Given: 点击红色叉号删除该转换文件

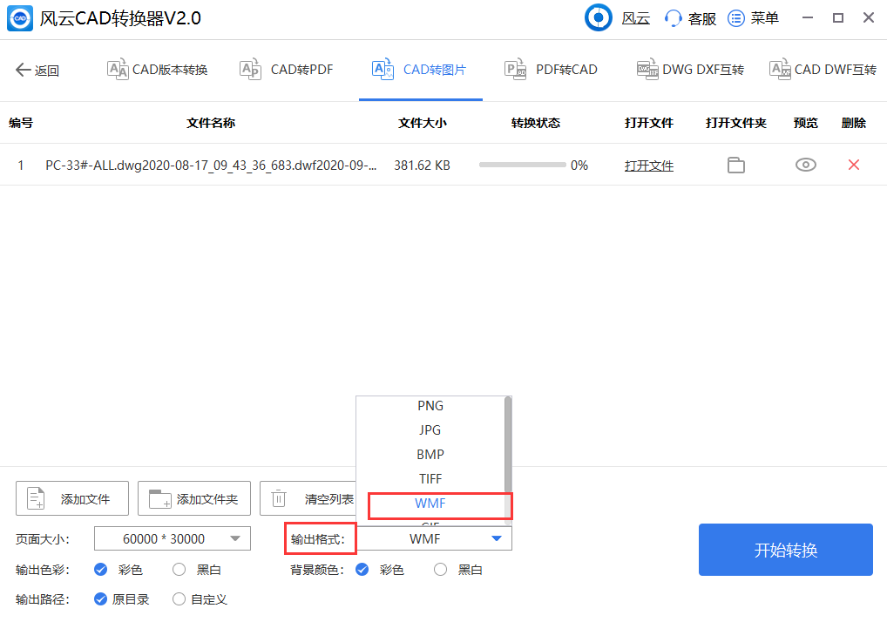Looking at the screenshot, I should [x=853, y=165].
